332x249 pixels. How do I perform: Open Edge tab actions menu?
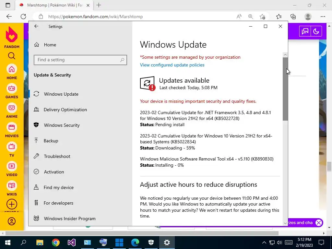8,5
